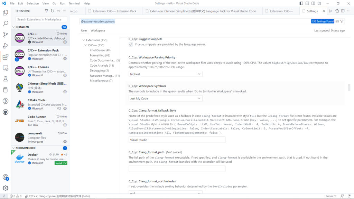Open Workspace Symbols 'Just My Code' dropdown
354x199 pixels.
165,98
